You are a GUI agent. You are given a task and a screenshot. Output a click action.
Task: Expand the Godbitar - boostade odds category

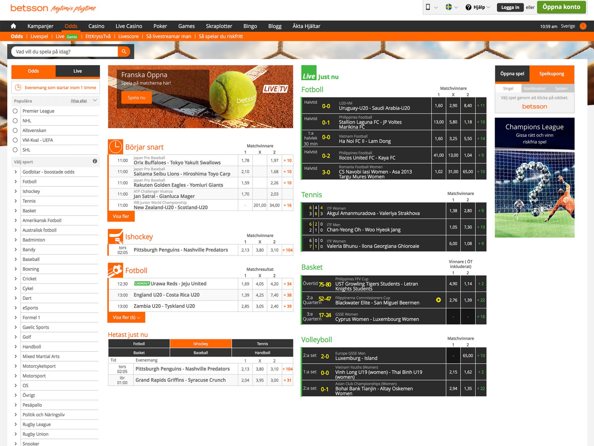15,172
